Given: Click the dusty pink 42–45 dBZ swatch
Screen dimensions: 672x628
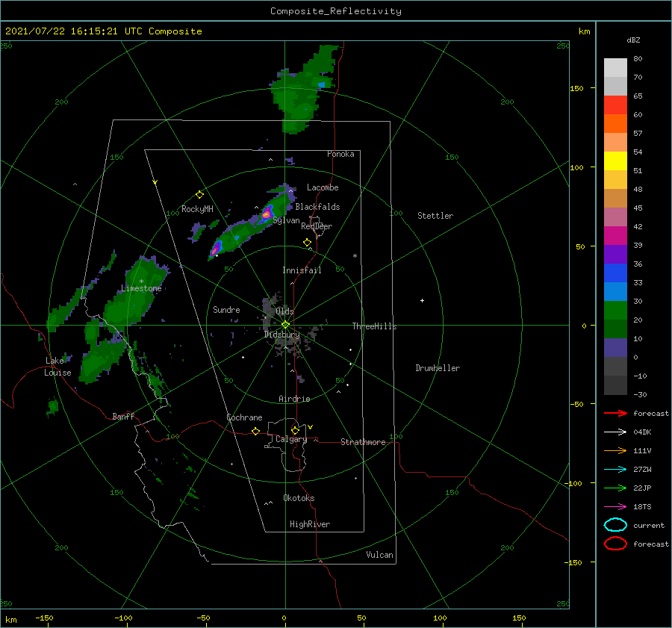Looking at the screenshot, I should coord(615,217).
